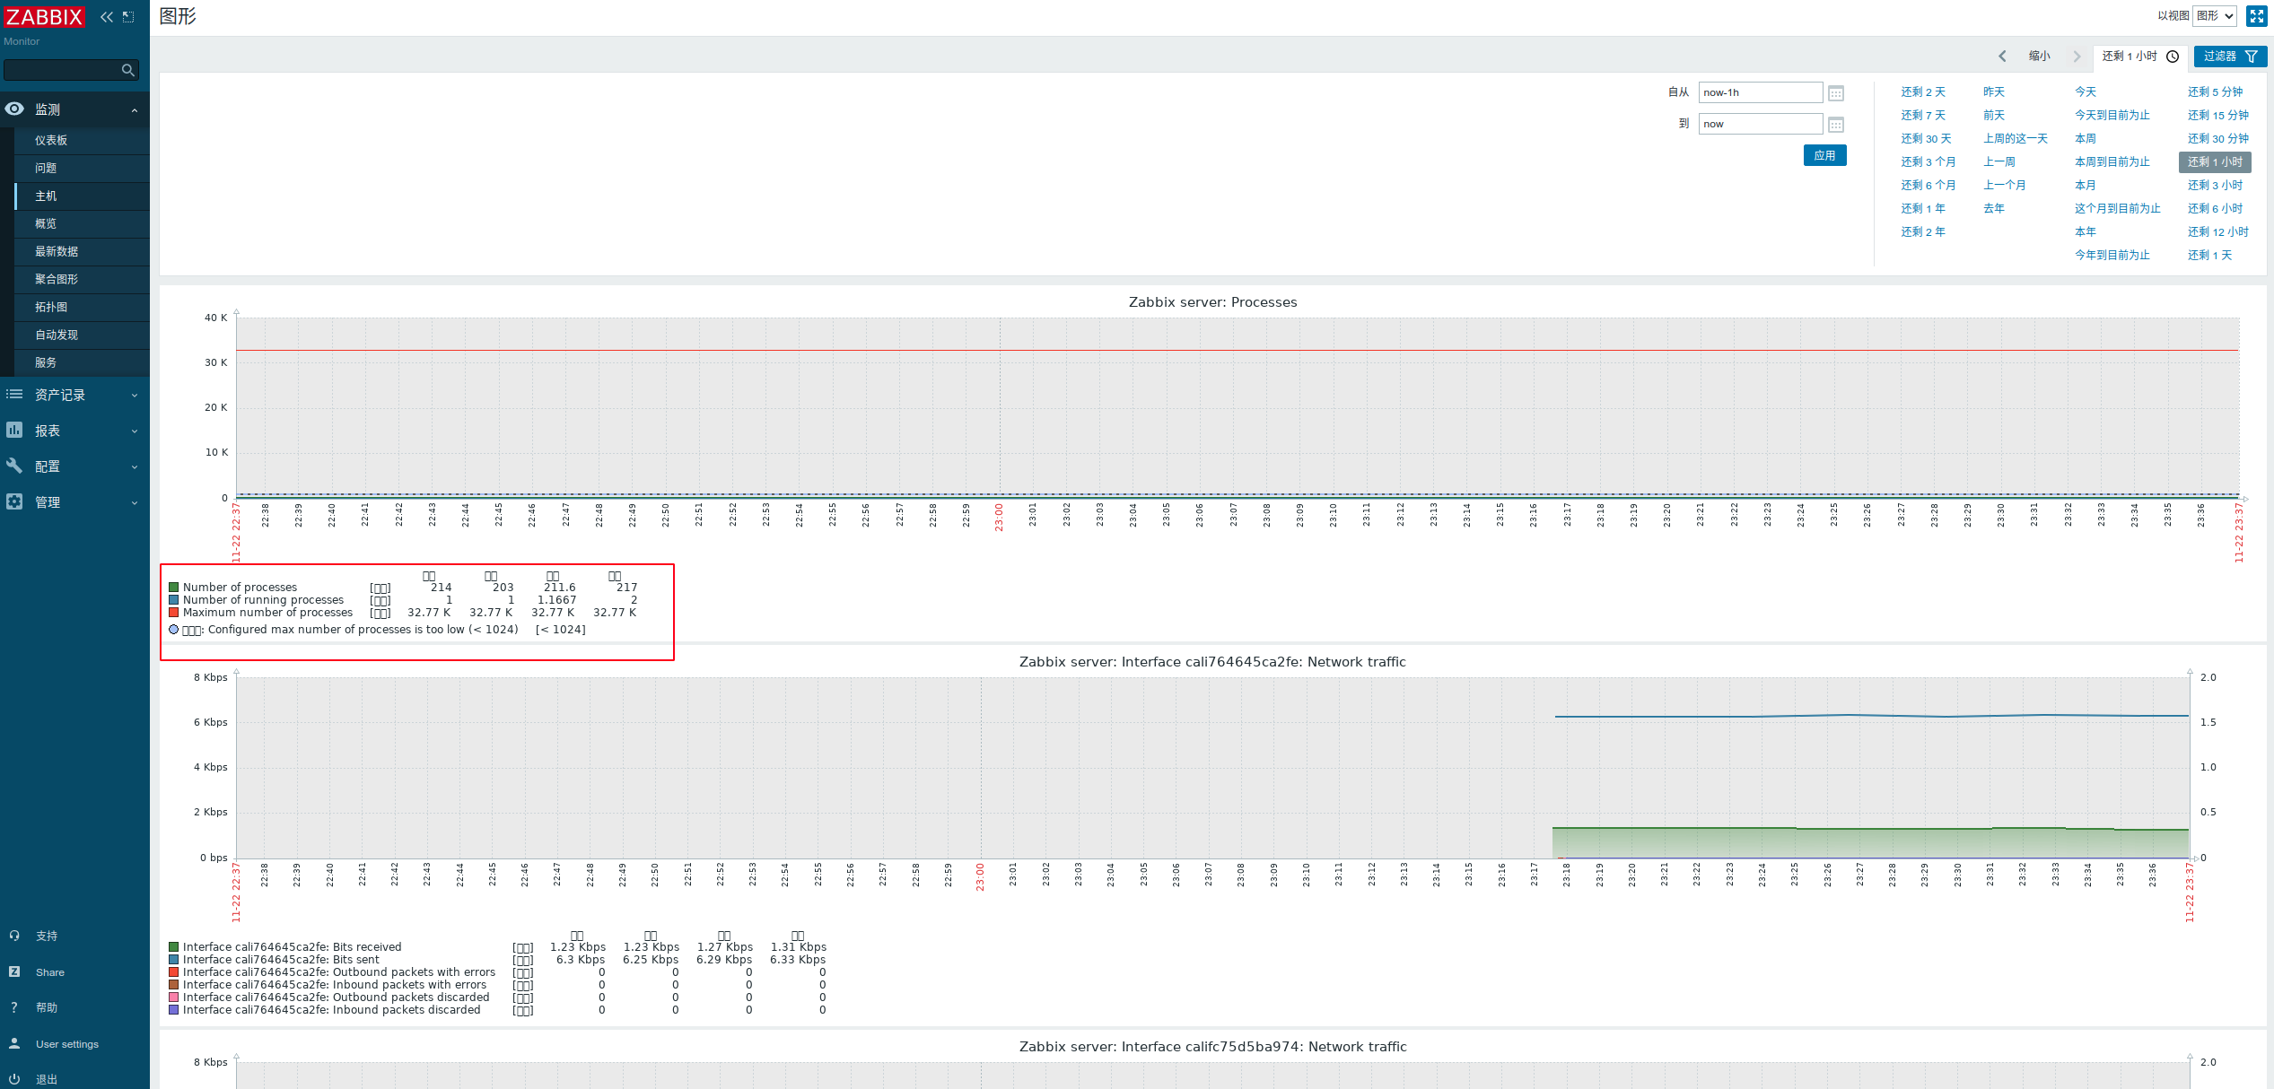Select the 昨天 time range
Screen dimensions: 2274x1089
tap(1994, 92)
